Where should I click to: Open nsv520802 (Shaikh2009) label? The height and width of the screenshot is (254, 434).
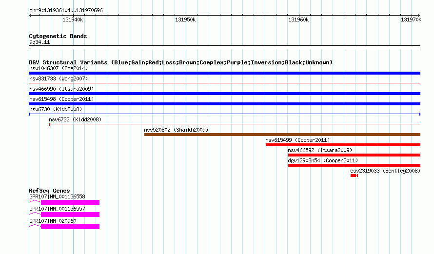(x=176, y=130)
